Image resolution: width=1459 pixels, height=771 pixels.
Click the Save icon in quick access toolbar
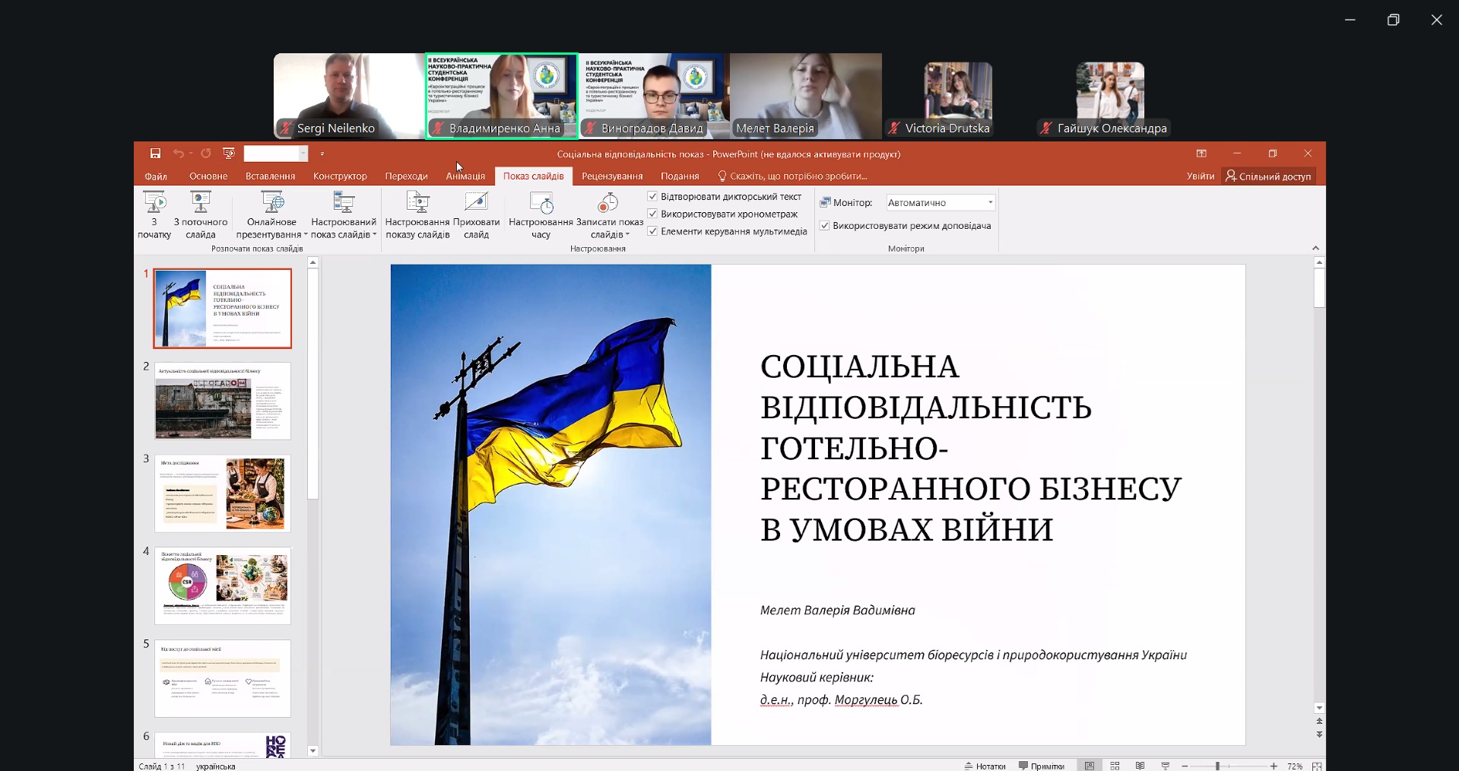[155, 154]
